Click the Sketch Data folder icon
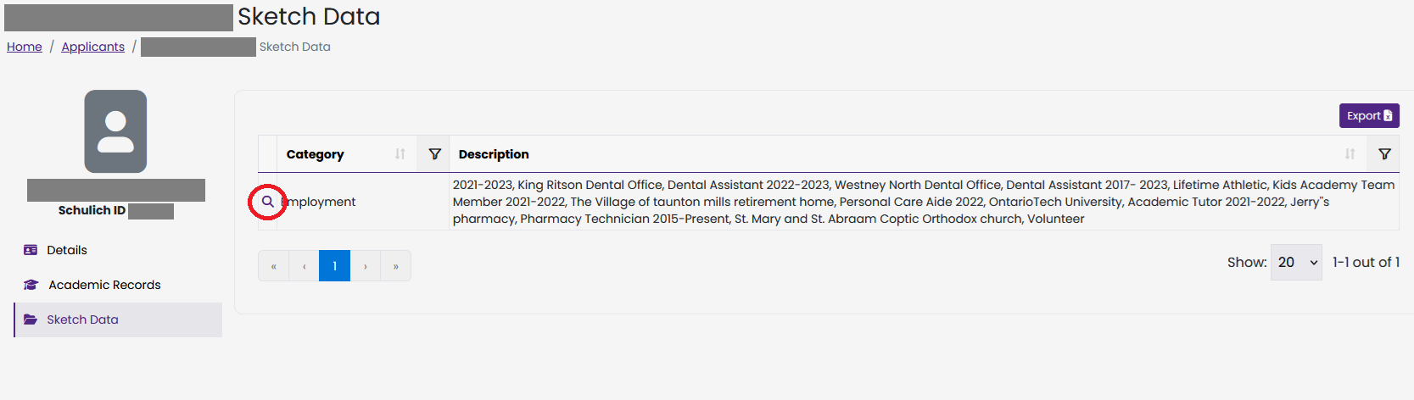 (x=31, y=319)
